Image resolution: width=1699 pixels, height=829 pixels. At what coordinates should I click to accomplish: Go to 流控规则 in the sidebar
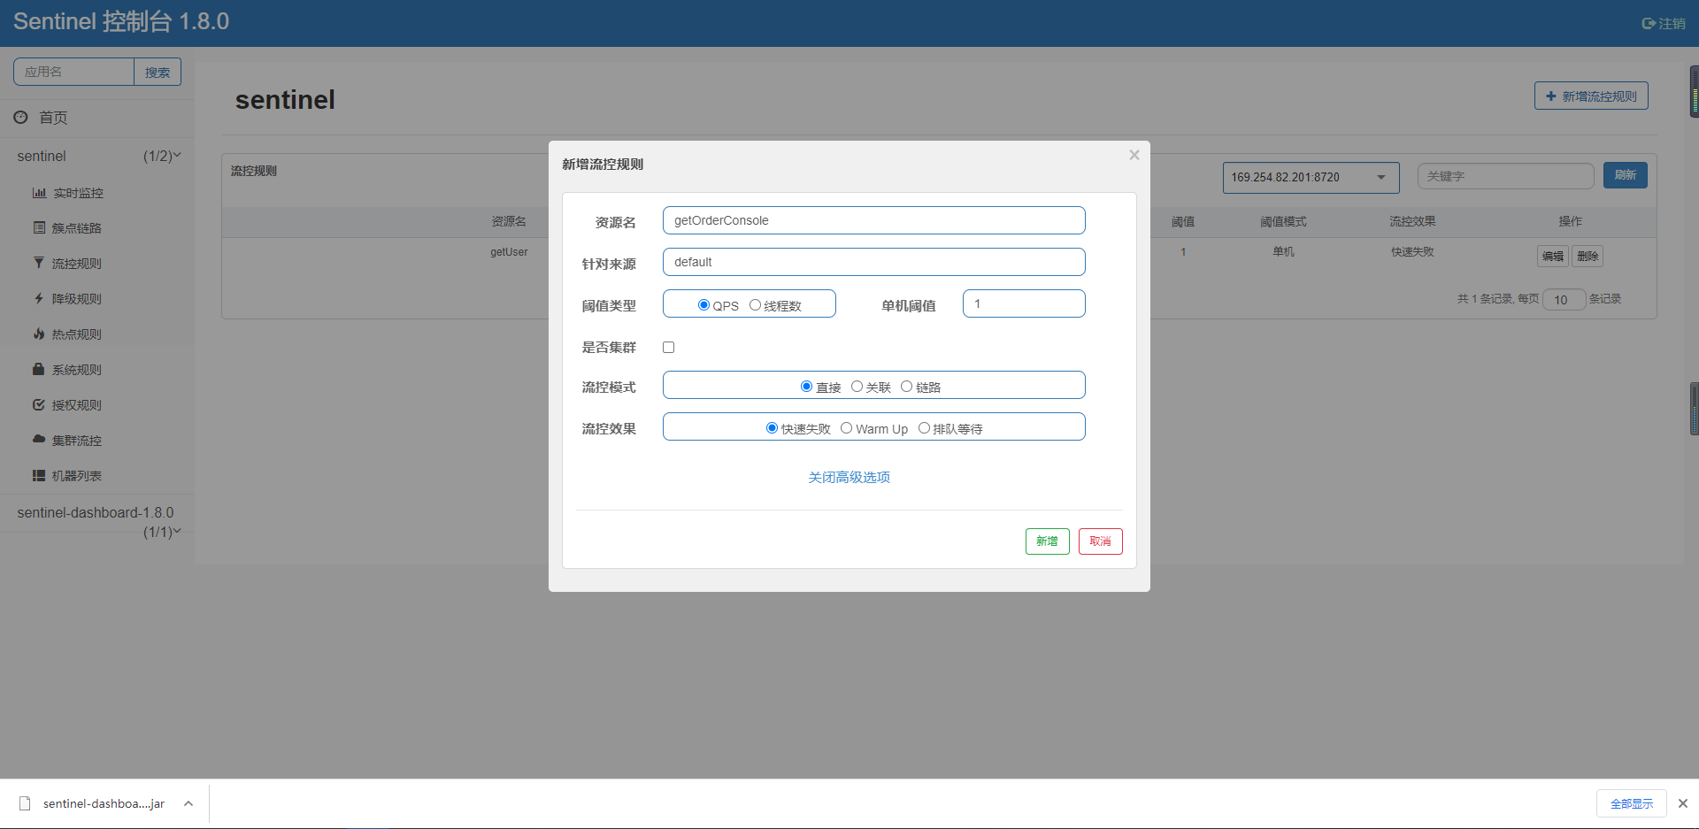coord(77,264)
